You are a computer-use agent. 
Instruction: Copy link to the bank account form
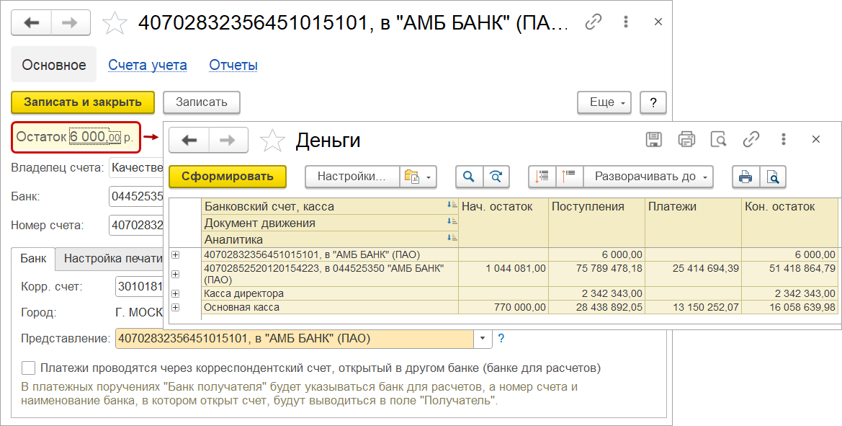(x=593, y=22)
